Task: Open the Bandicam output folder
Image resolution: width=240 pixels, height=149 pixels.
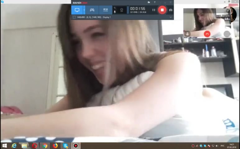Action: 149,2
